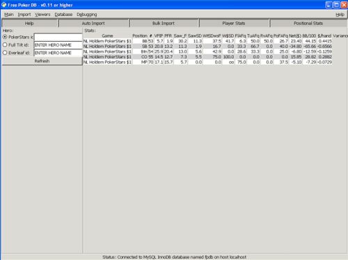Screen dimensions: 348x260
Task: Open the Viewers menu
Action: pyautogui.click(x=42, y=15)
